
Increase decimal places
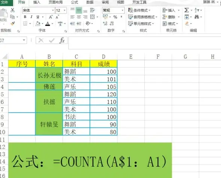click(x=105, y=23)
